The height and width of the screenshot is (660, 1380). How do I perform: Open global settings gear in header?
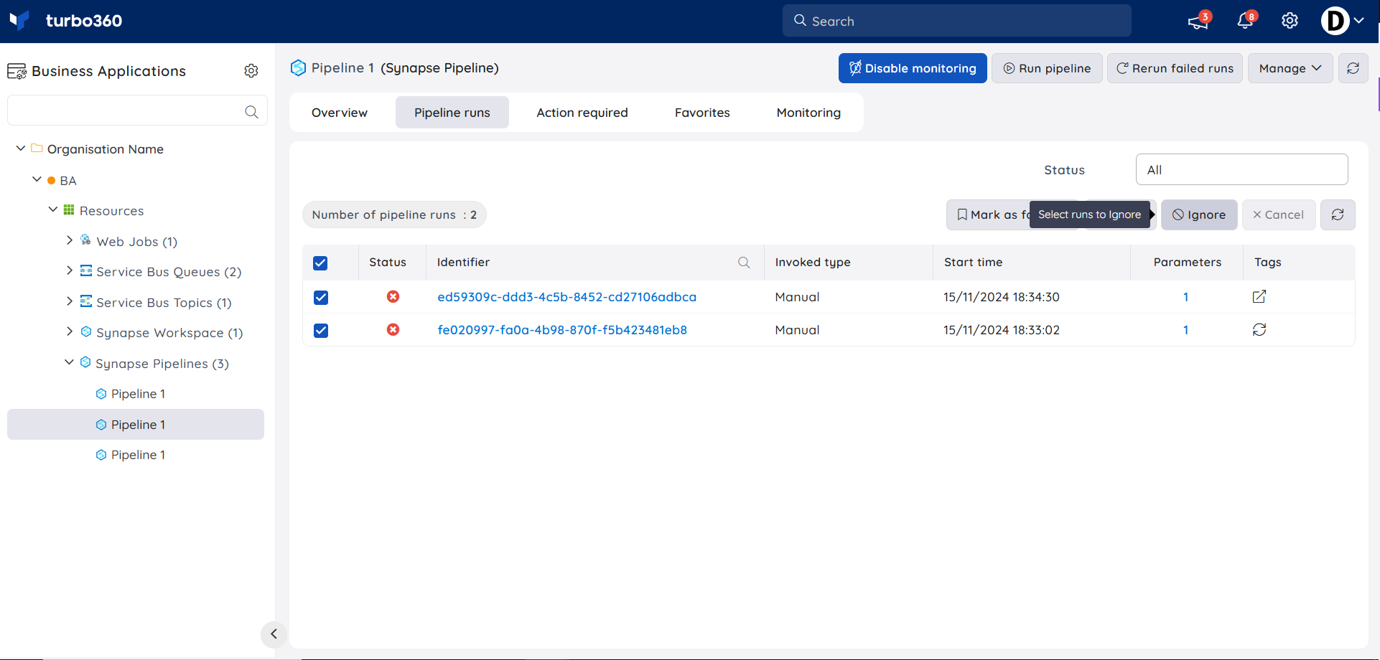[x=1290, y=21]
